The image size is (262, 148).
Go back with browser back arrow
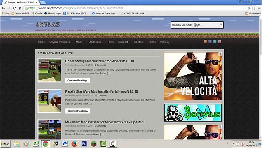4,8
